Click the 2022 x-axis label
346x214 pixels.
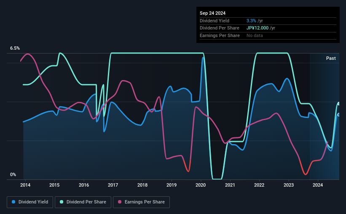click(x=259, y=185)
